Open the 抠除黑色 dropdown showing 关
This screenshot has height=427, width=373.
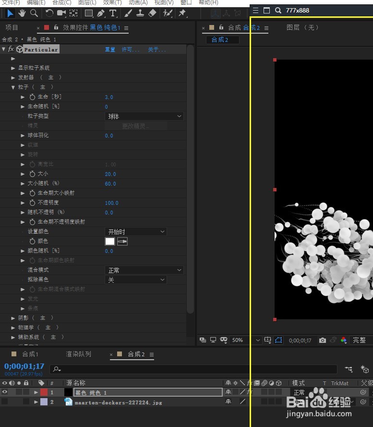click(136, 280)
